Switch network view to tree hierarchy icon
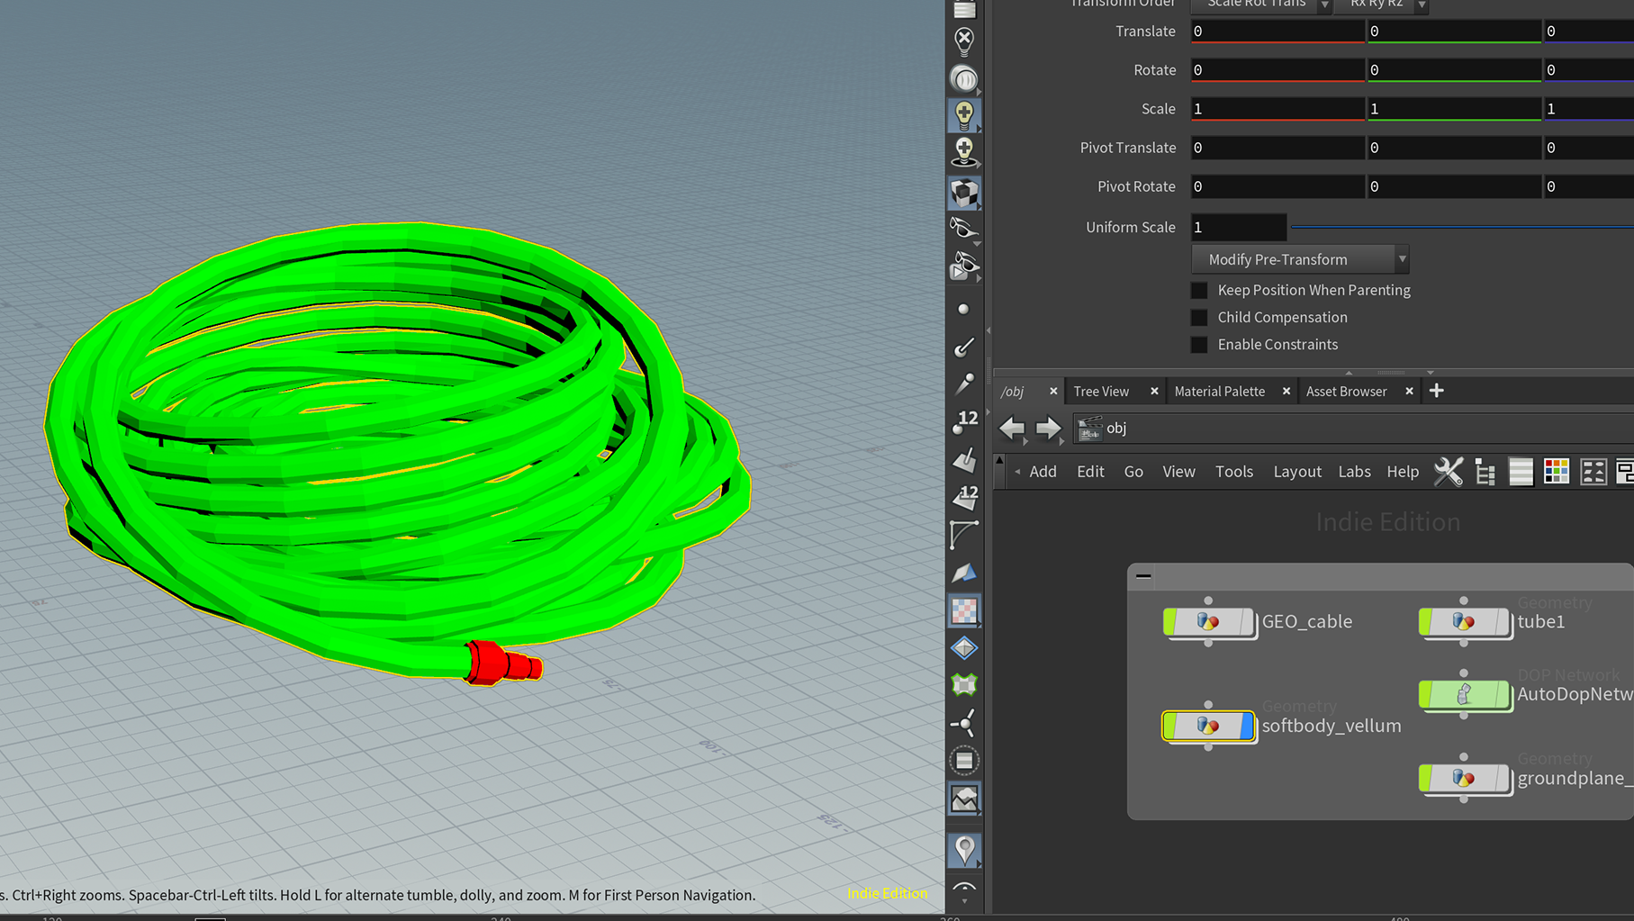 [1485, 472]
